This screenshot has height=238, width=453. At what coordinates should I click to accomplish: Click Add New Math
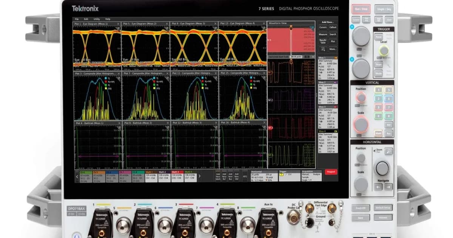point(218,176)
